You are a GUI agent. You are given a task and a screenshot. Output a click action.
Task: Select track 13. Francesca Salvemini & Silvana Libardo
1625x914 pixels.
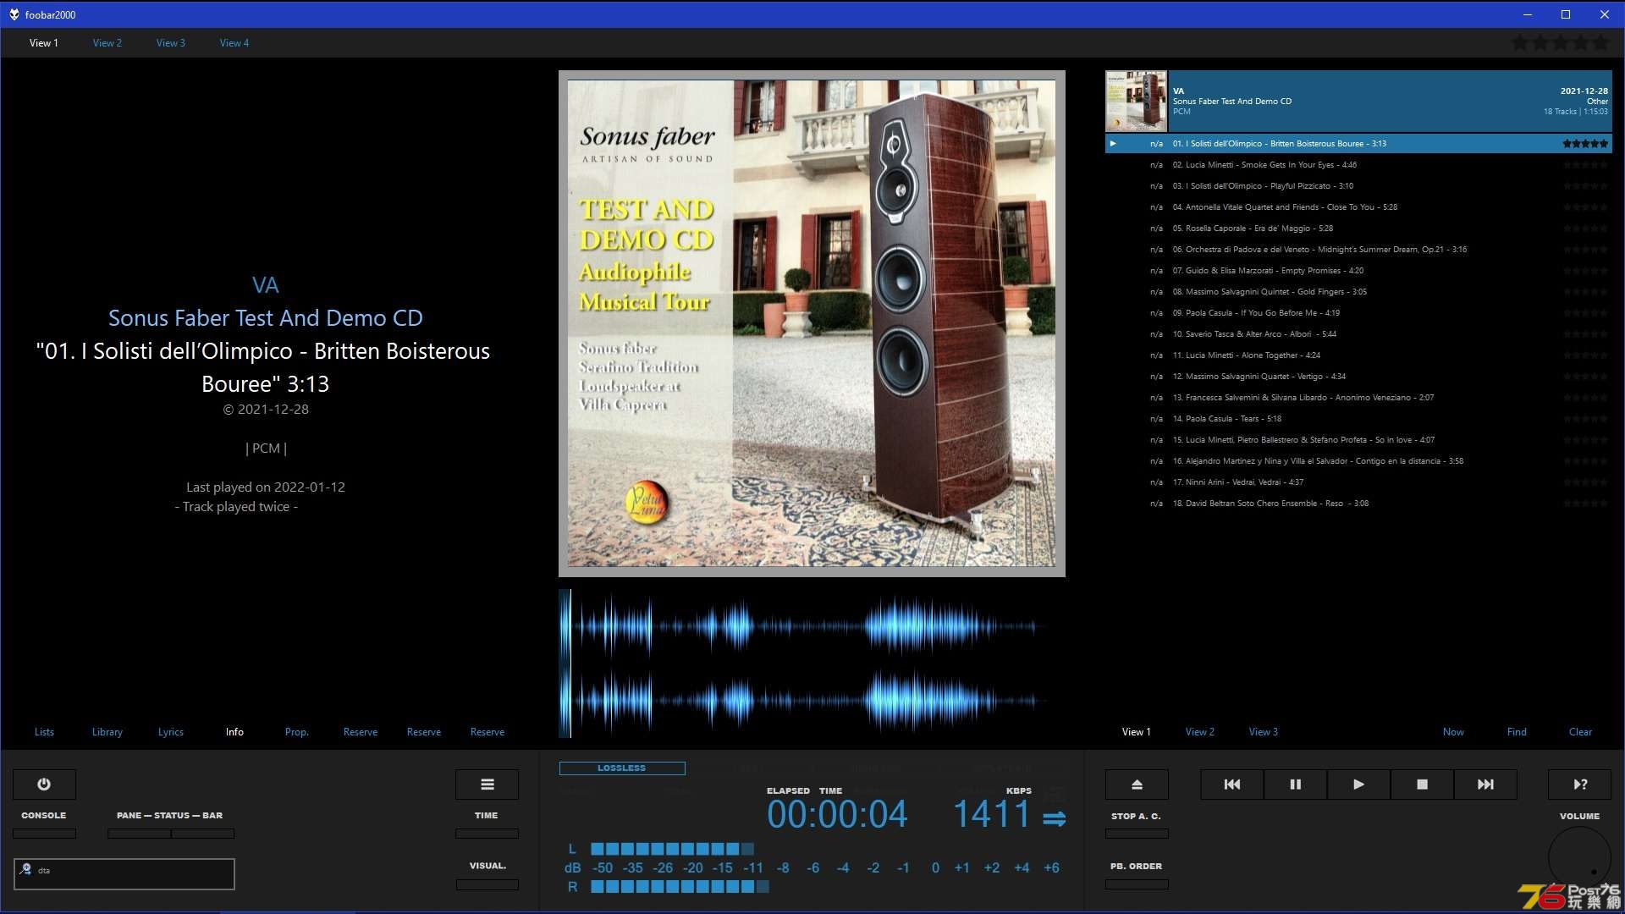[1358, 398]
